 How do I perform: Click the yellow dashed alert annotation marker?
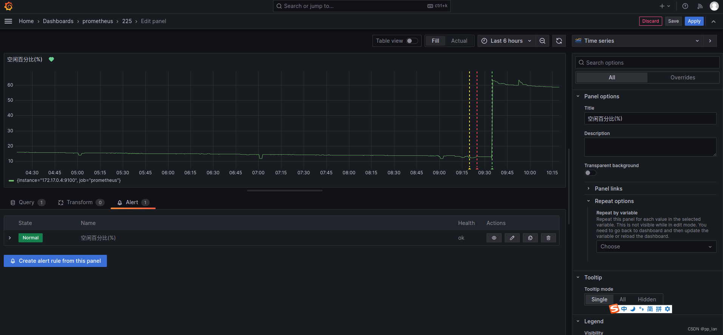point(470,168)
